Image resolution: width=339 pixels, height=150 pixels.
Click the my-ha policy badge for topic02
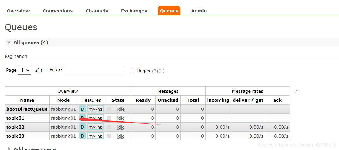[96, 127]
